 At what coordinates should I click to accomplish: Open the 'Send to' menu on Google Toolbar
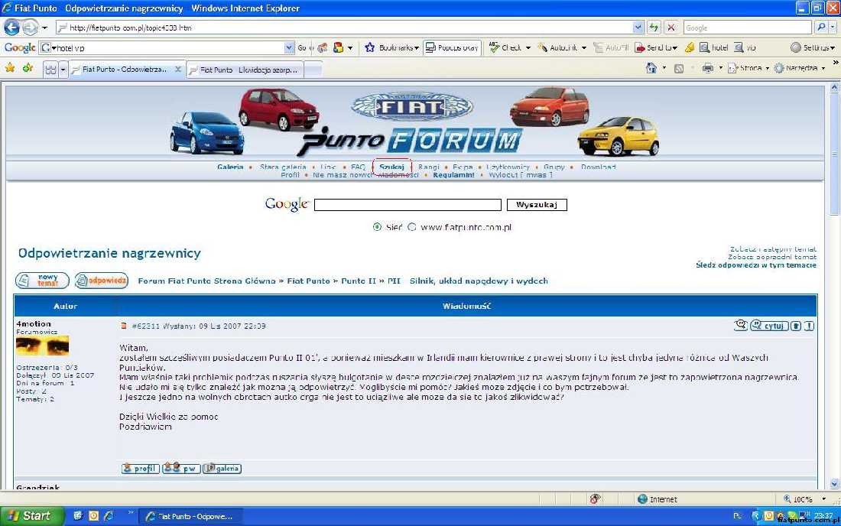click(655, 47)
